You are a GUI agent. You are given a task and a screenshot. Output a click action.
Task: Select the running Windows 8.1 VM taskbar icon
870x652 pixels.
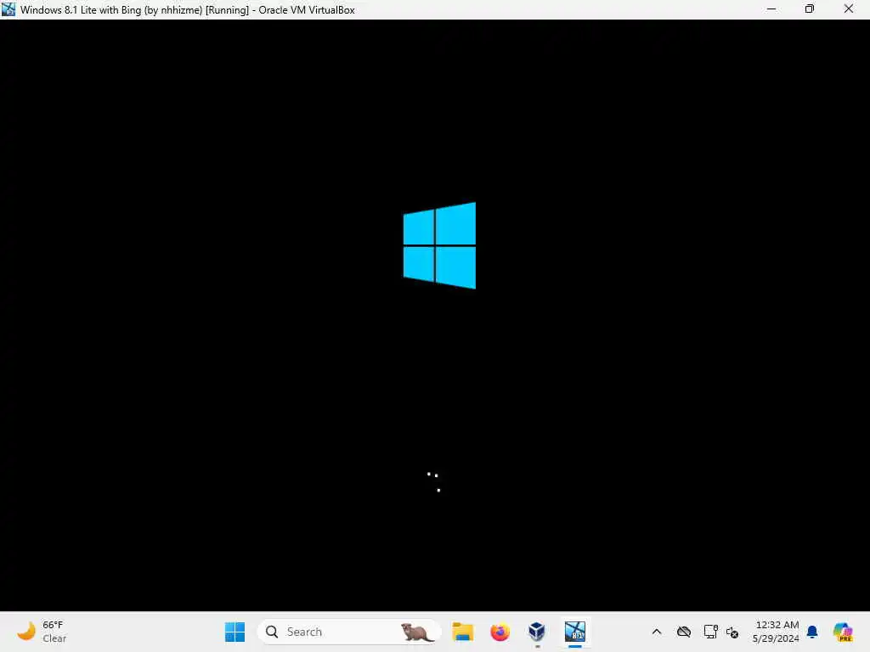(x=575, y=632)
